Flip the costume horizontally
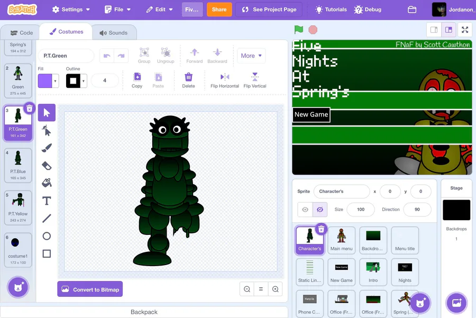This screenshot has width=476, height=318. coord(225,80)
